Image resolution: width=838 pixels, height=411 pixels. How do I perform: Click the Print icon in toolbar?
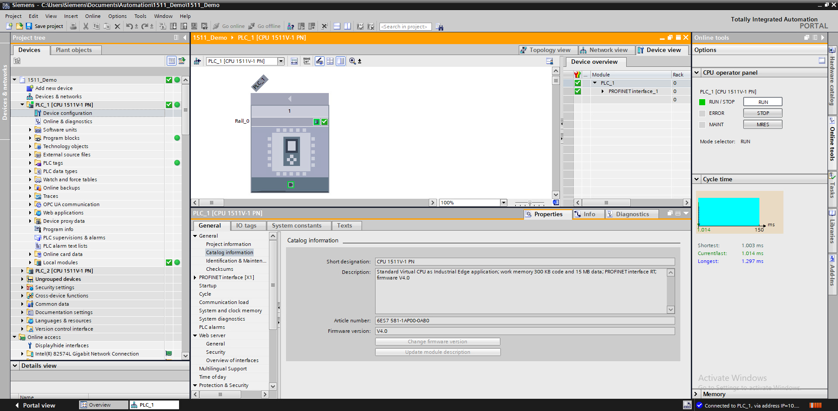[x=73, y=26]
